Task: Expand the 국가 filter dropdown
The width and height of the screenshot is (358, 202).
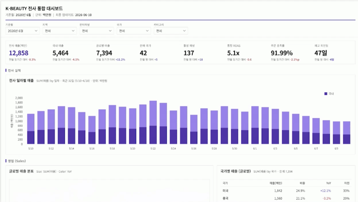Action: click(x=134, y=31)
